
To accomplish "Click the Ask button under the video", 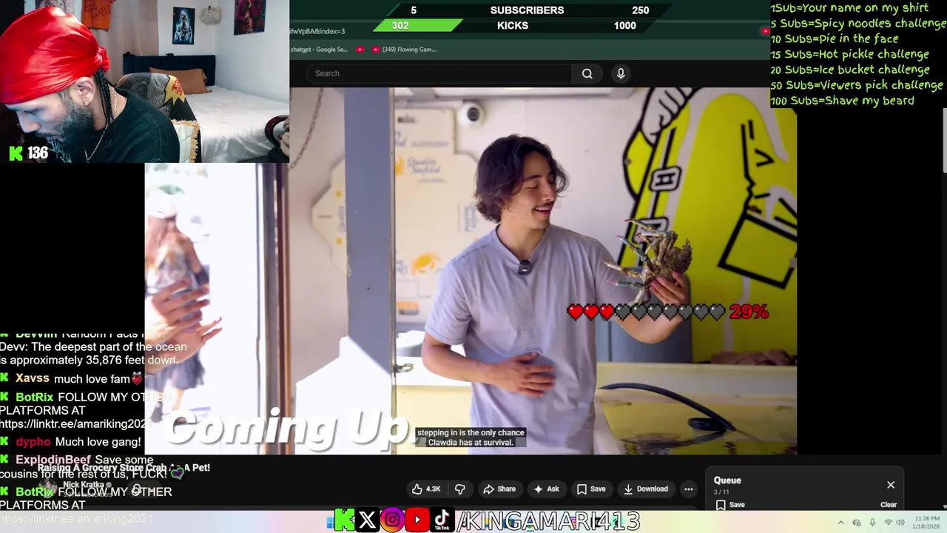I will coord(546,489).
